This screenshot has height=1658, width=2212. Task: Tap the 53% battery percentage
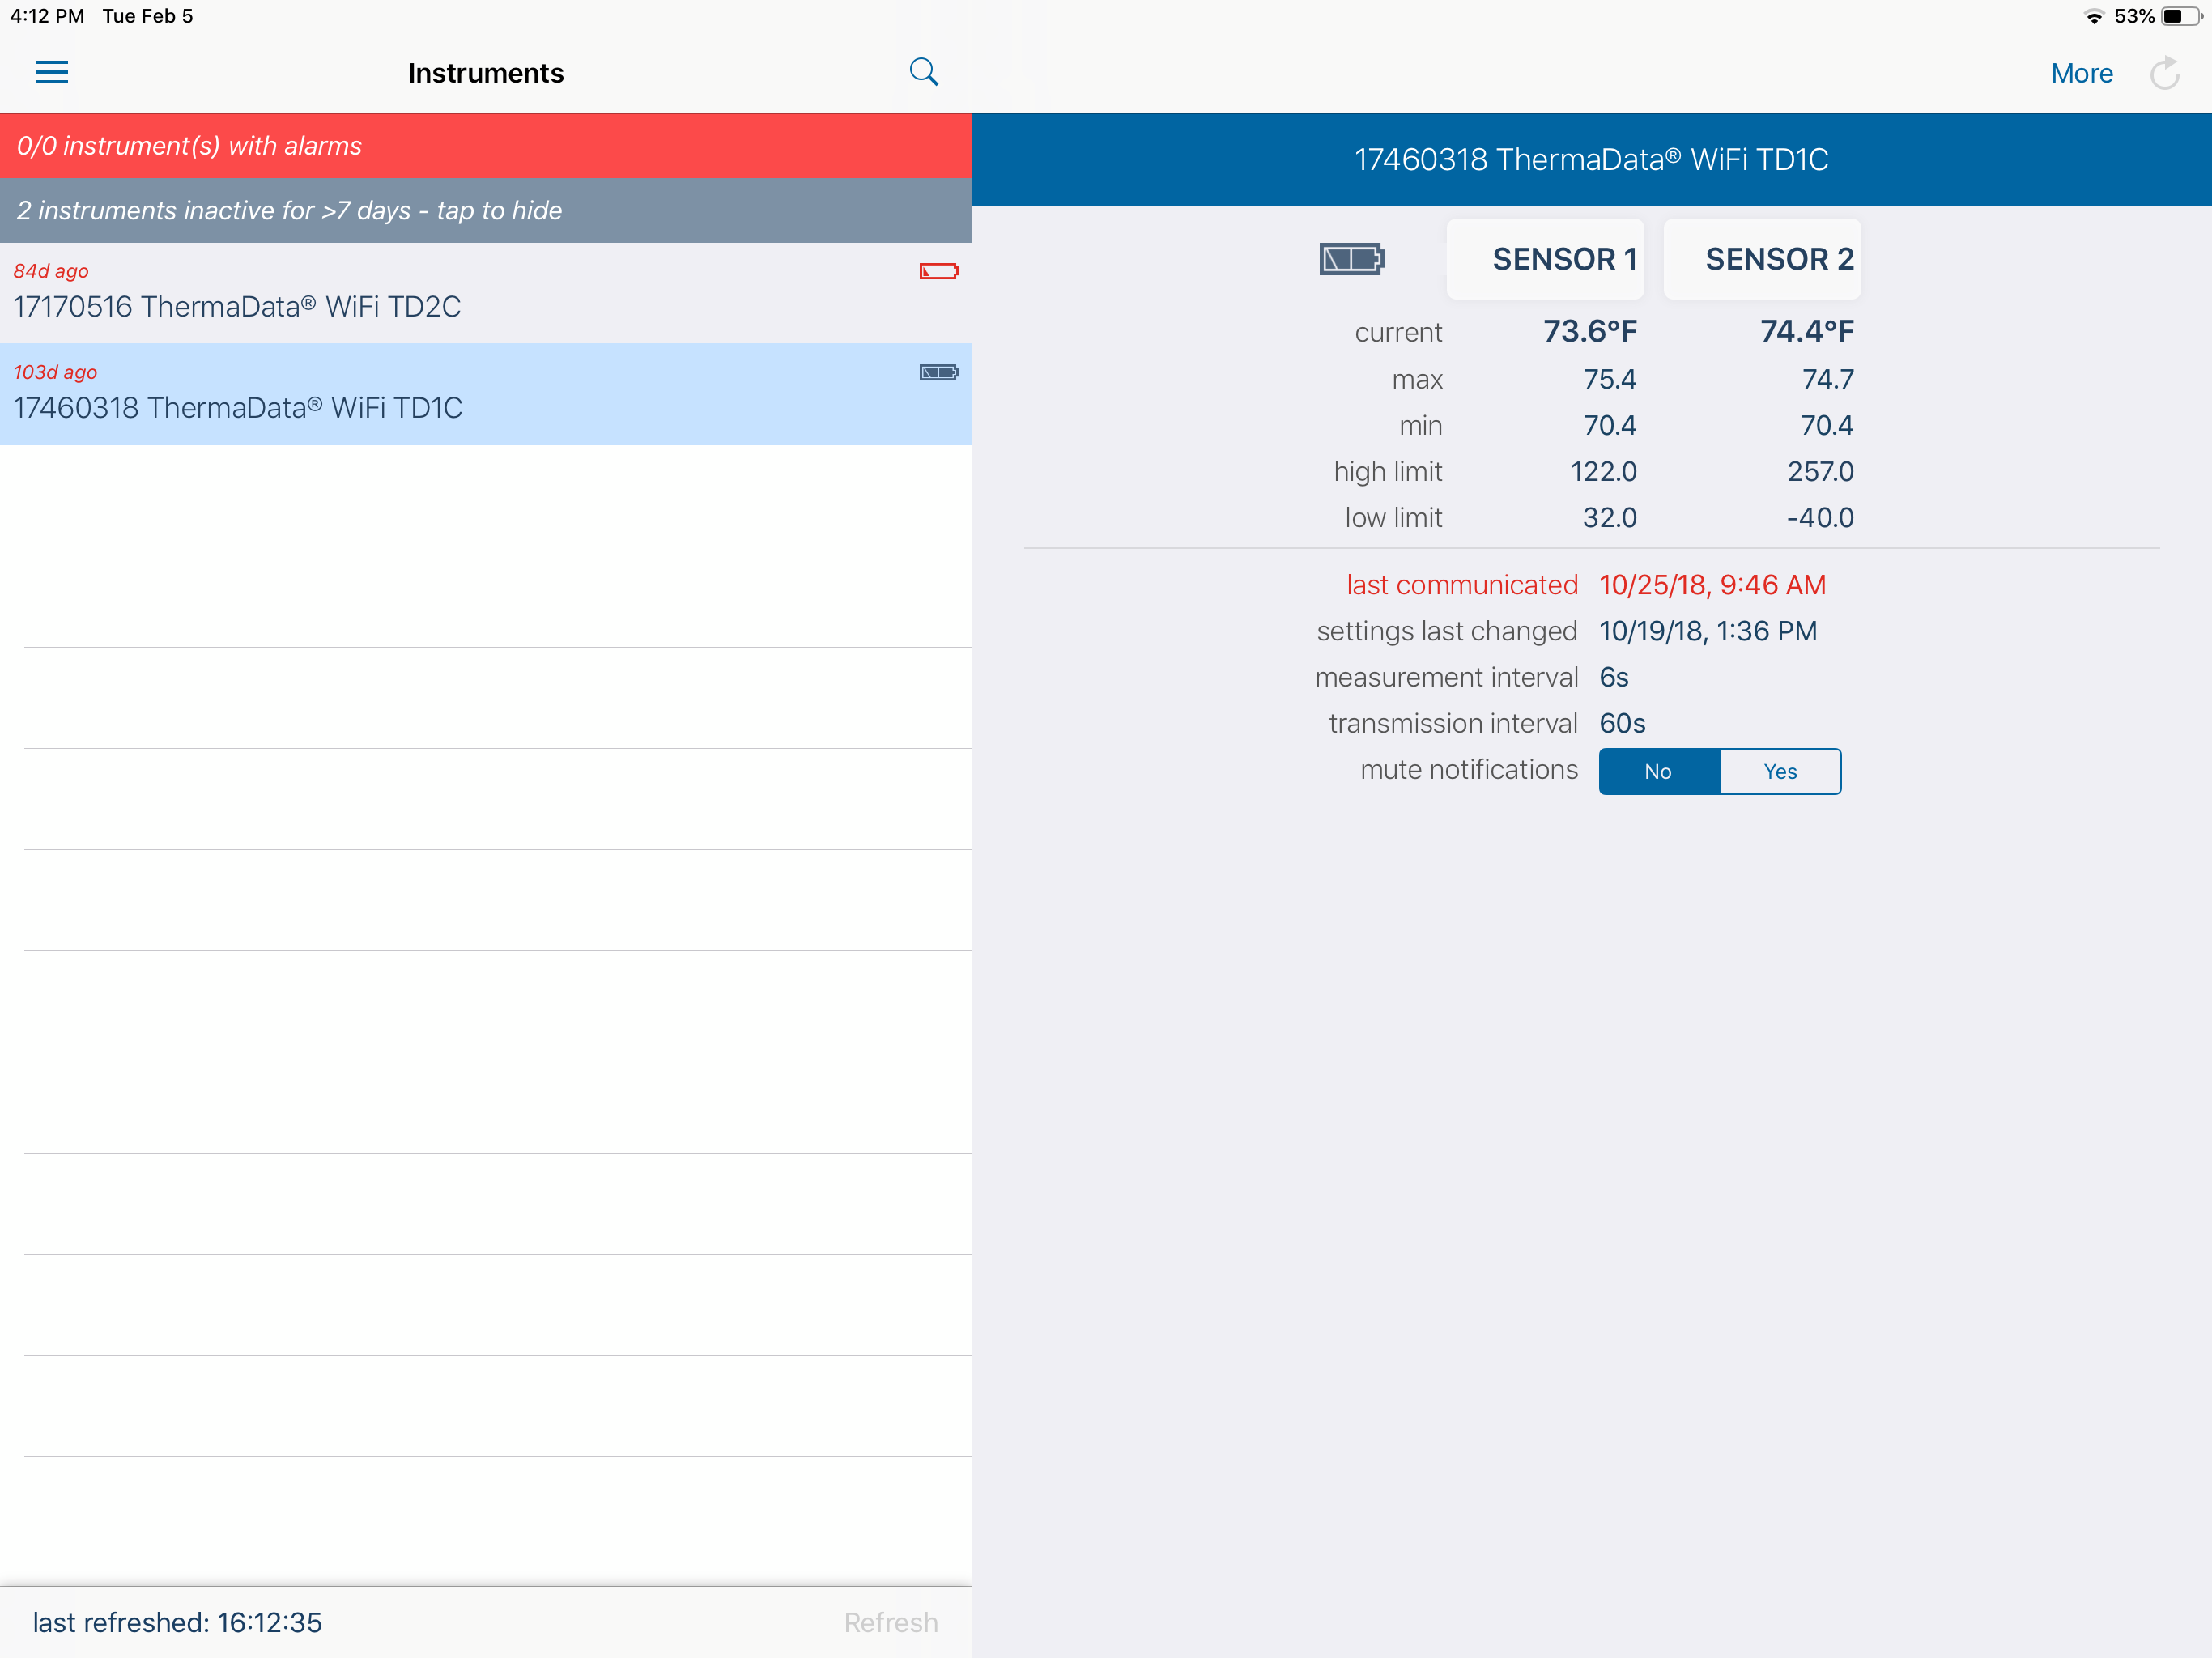point(2134,16)
